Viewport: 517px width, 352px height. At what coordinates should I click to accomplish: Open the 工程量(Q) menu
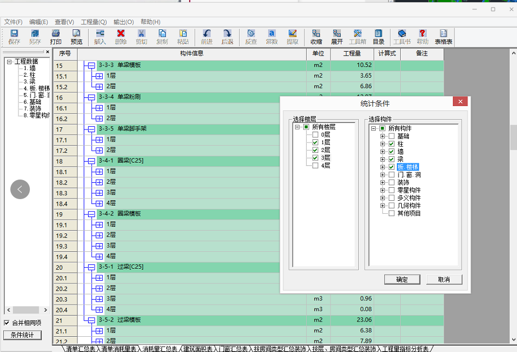(x=94, y=22)
